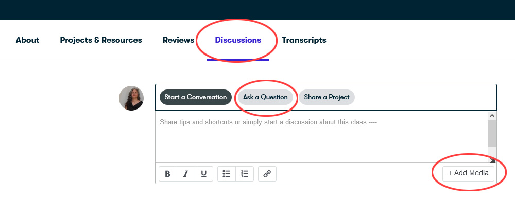Viewport: 515px width, 199px height.
Task: Select the Discussions tab
Action: pos(238,40)
